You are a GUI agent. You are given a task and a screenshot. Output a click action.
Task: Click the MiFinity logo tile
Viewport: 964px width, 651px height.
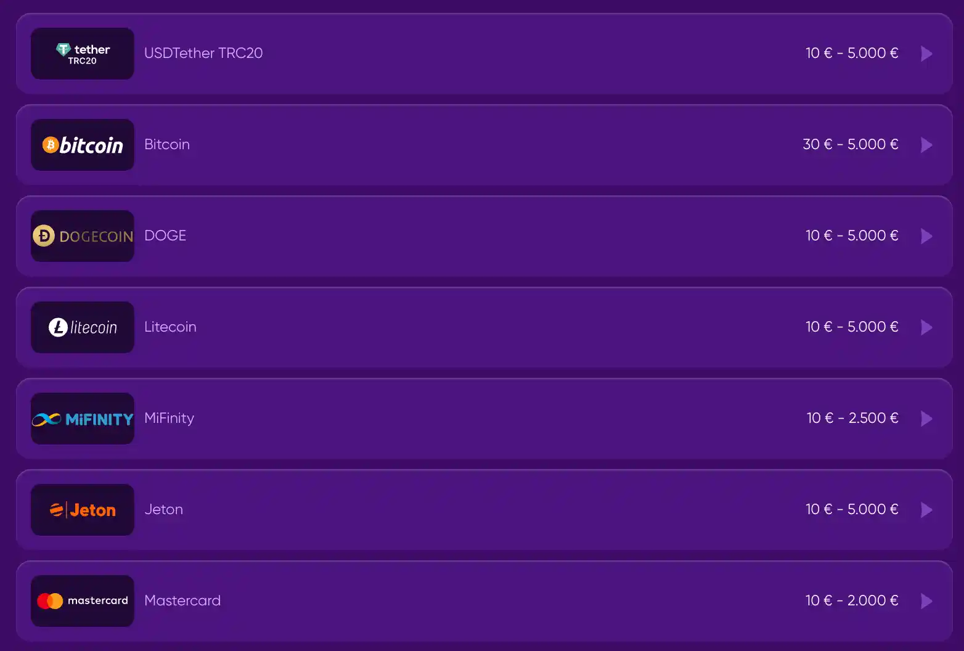click(x=83, y=419)
